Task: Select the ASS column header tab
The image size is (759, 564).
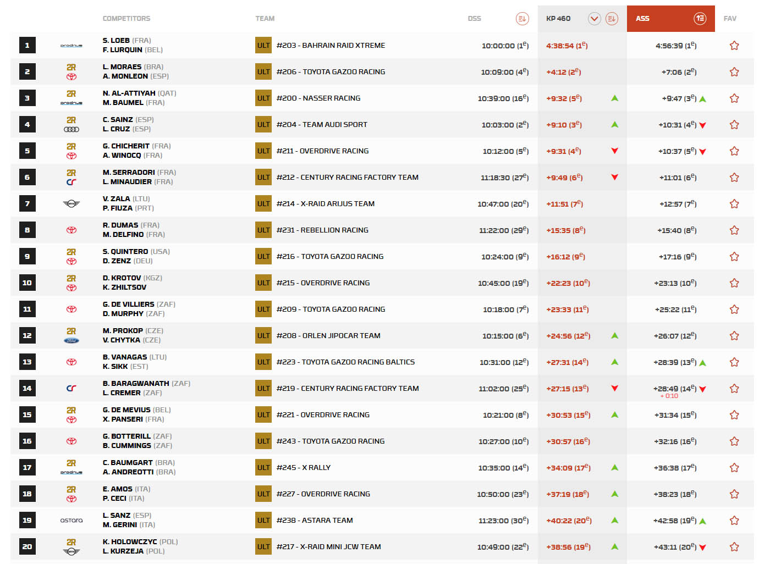Action: pos(642,19)
